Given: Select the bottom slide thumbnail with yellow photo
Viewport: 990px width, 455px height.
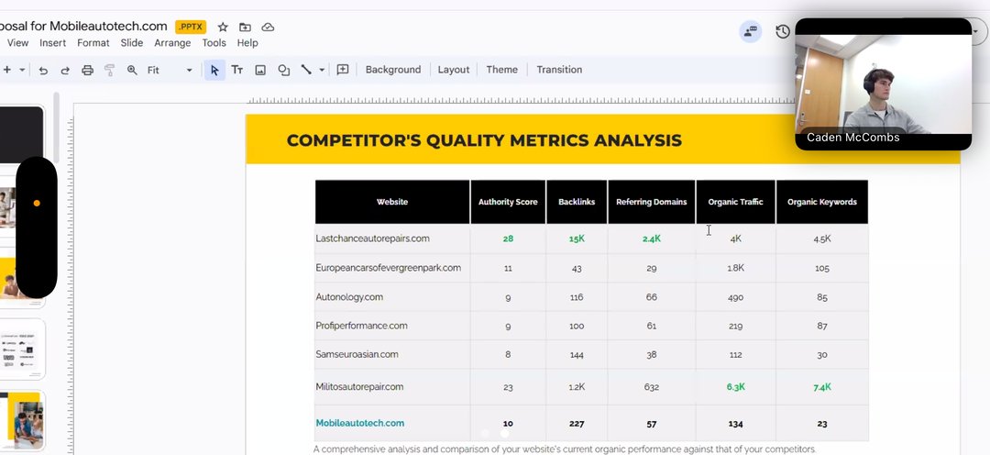Looking at the screenshot, I should 21,420.
